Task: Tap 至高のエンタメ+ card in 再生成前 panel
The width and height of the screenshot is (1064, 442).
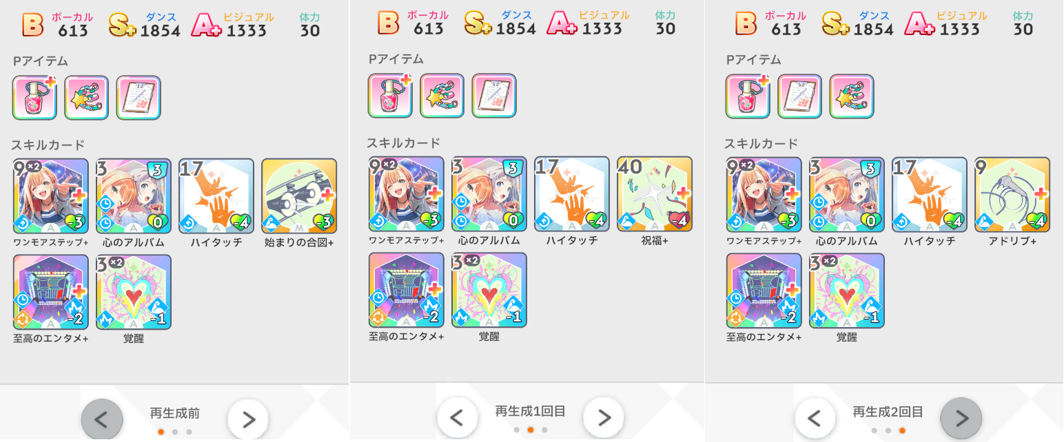Action: 51,293
